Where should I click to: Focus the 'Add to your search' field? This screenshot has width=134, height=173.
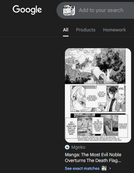(101, 10)
